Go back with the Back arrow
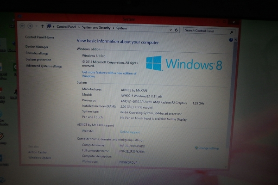 click(x=22, y=26)
